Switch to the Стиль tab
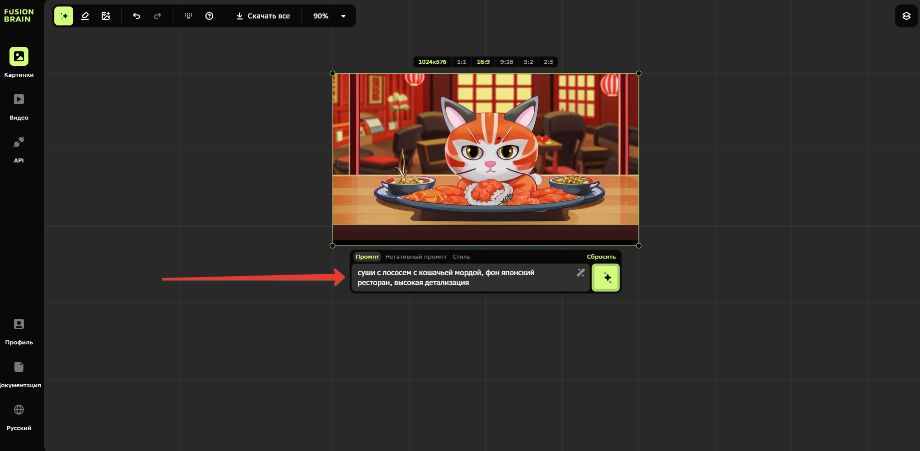This screenshot has width=920, height=451. pyautogui.click(x=461, y=257)
